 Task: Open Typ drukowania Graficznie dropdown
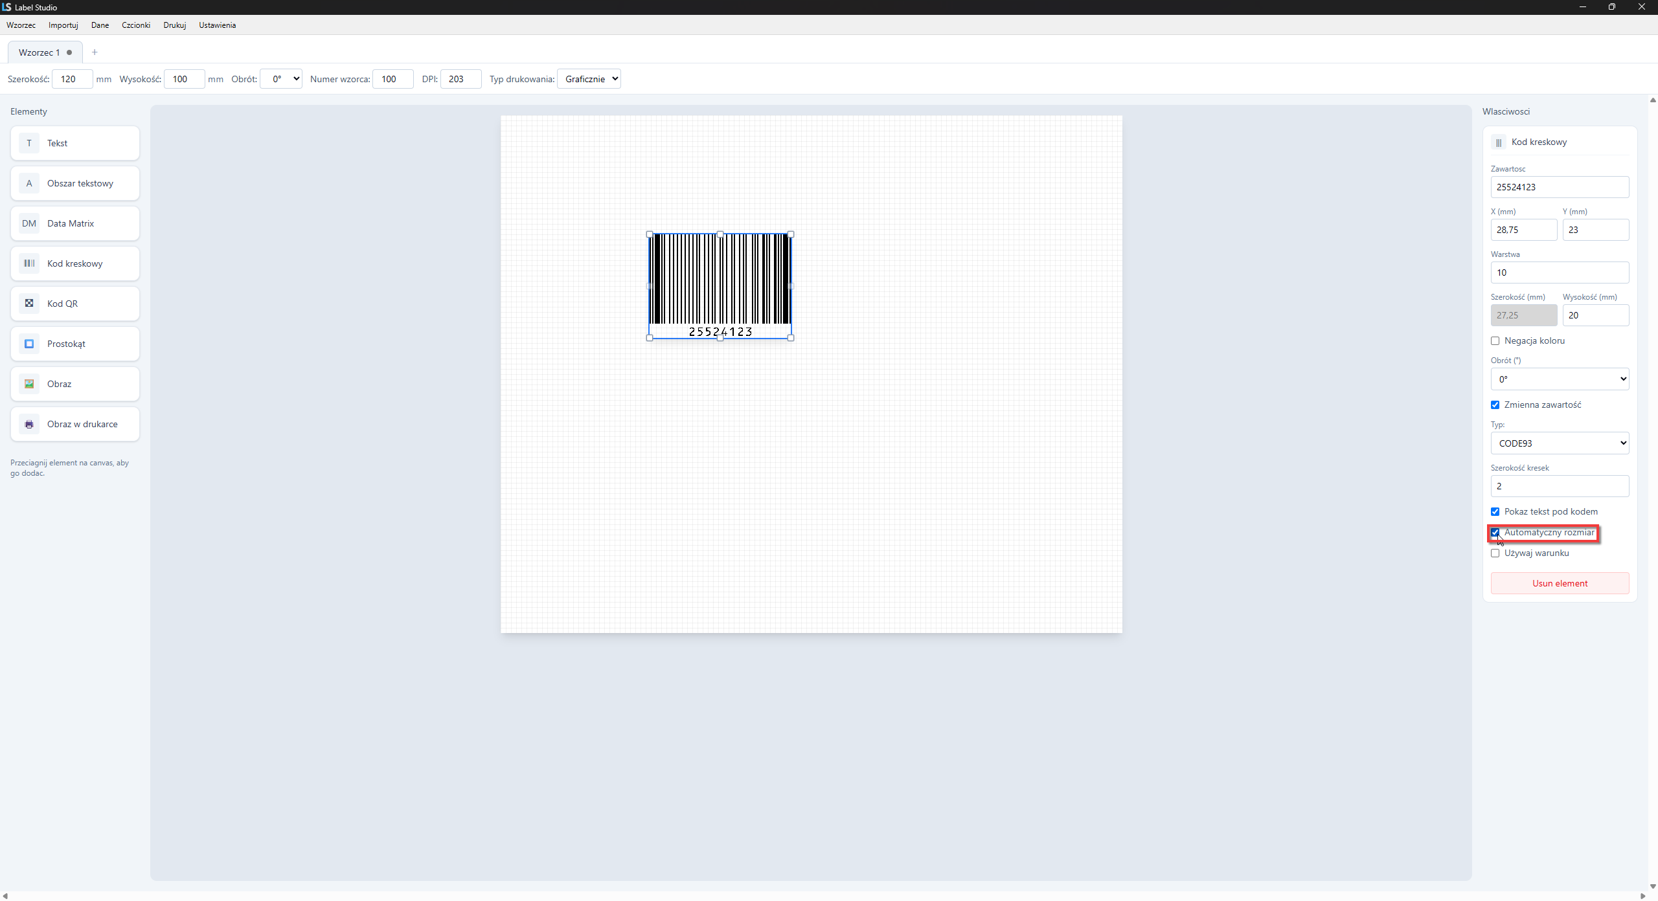pyautogui.click(x=589, y=79)
